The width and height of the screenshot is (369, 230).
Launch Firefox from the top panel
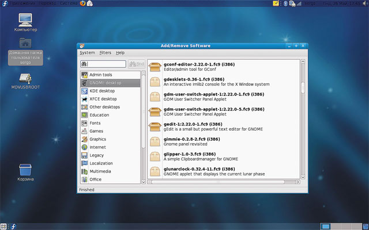(82, 3)
